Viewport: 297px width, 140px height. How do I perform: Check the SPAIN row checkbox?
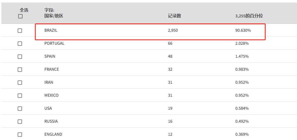click(x=20, y=57)
